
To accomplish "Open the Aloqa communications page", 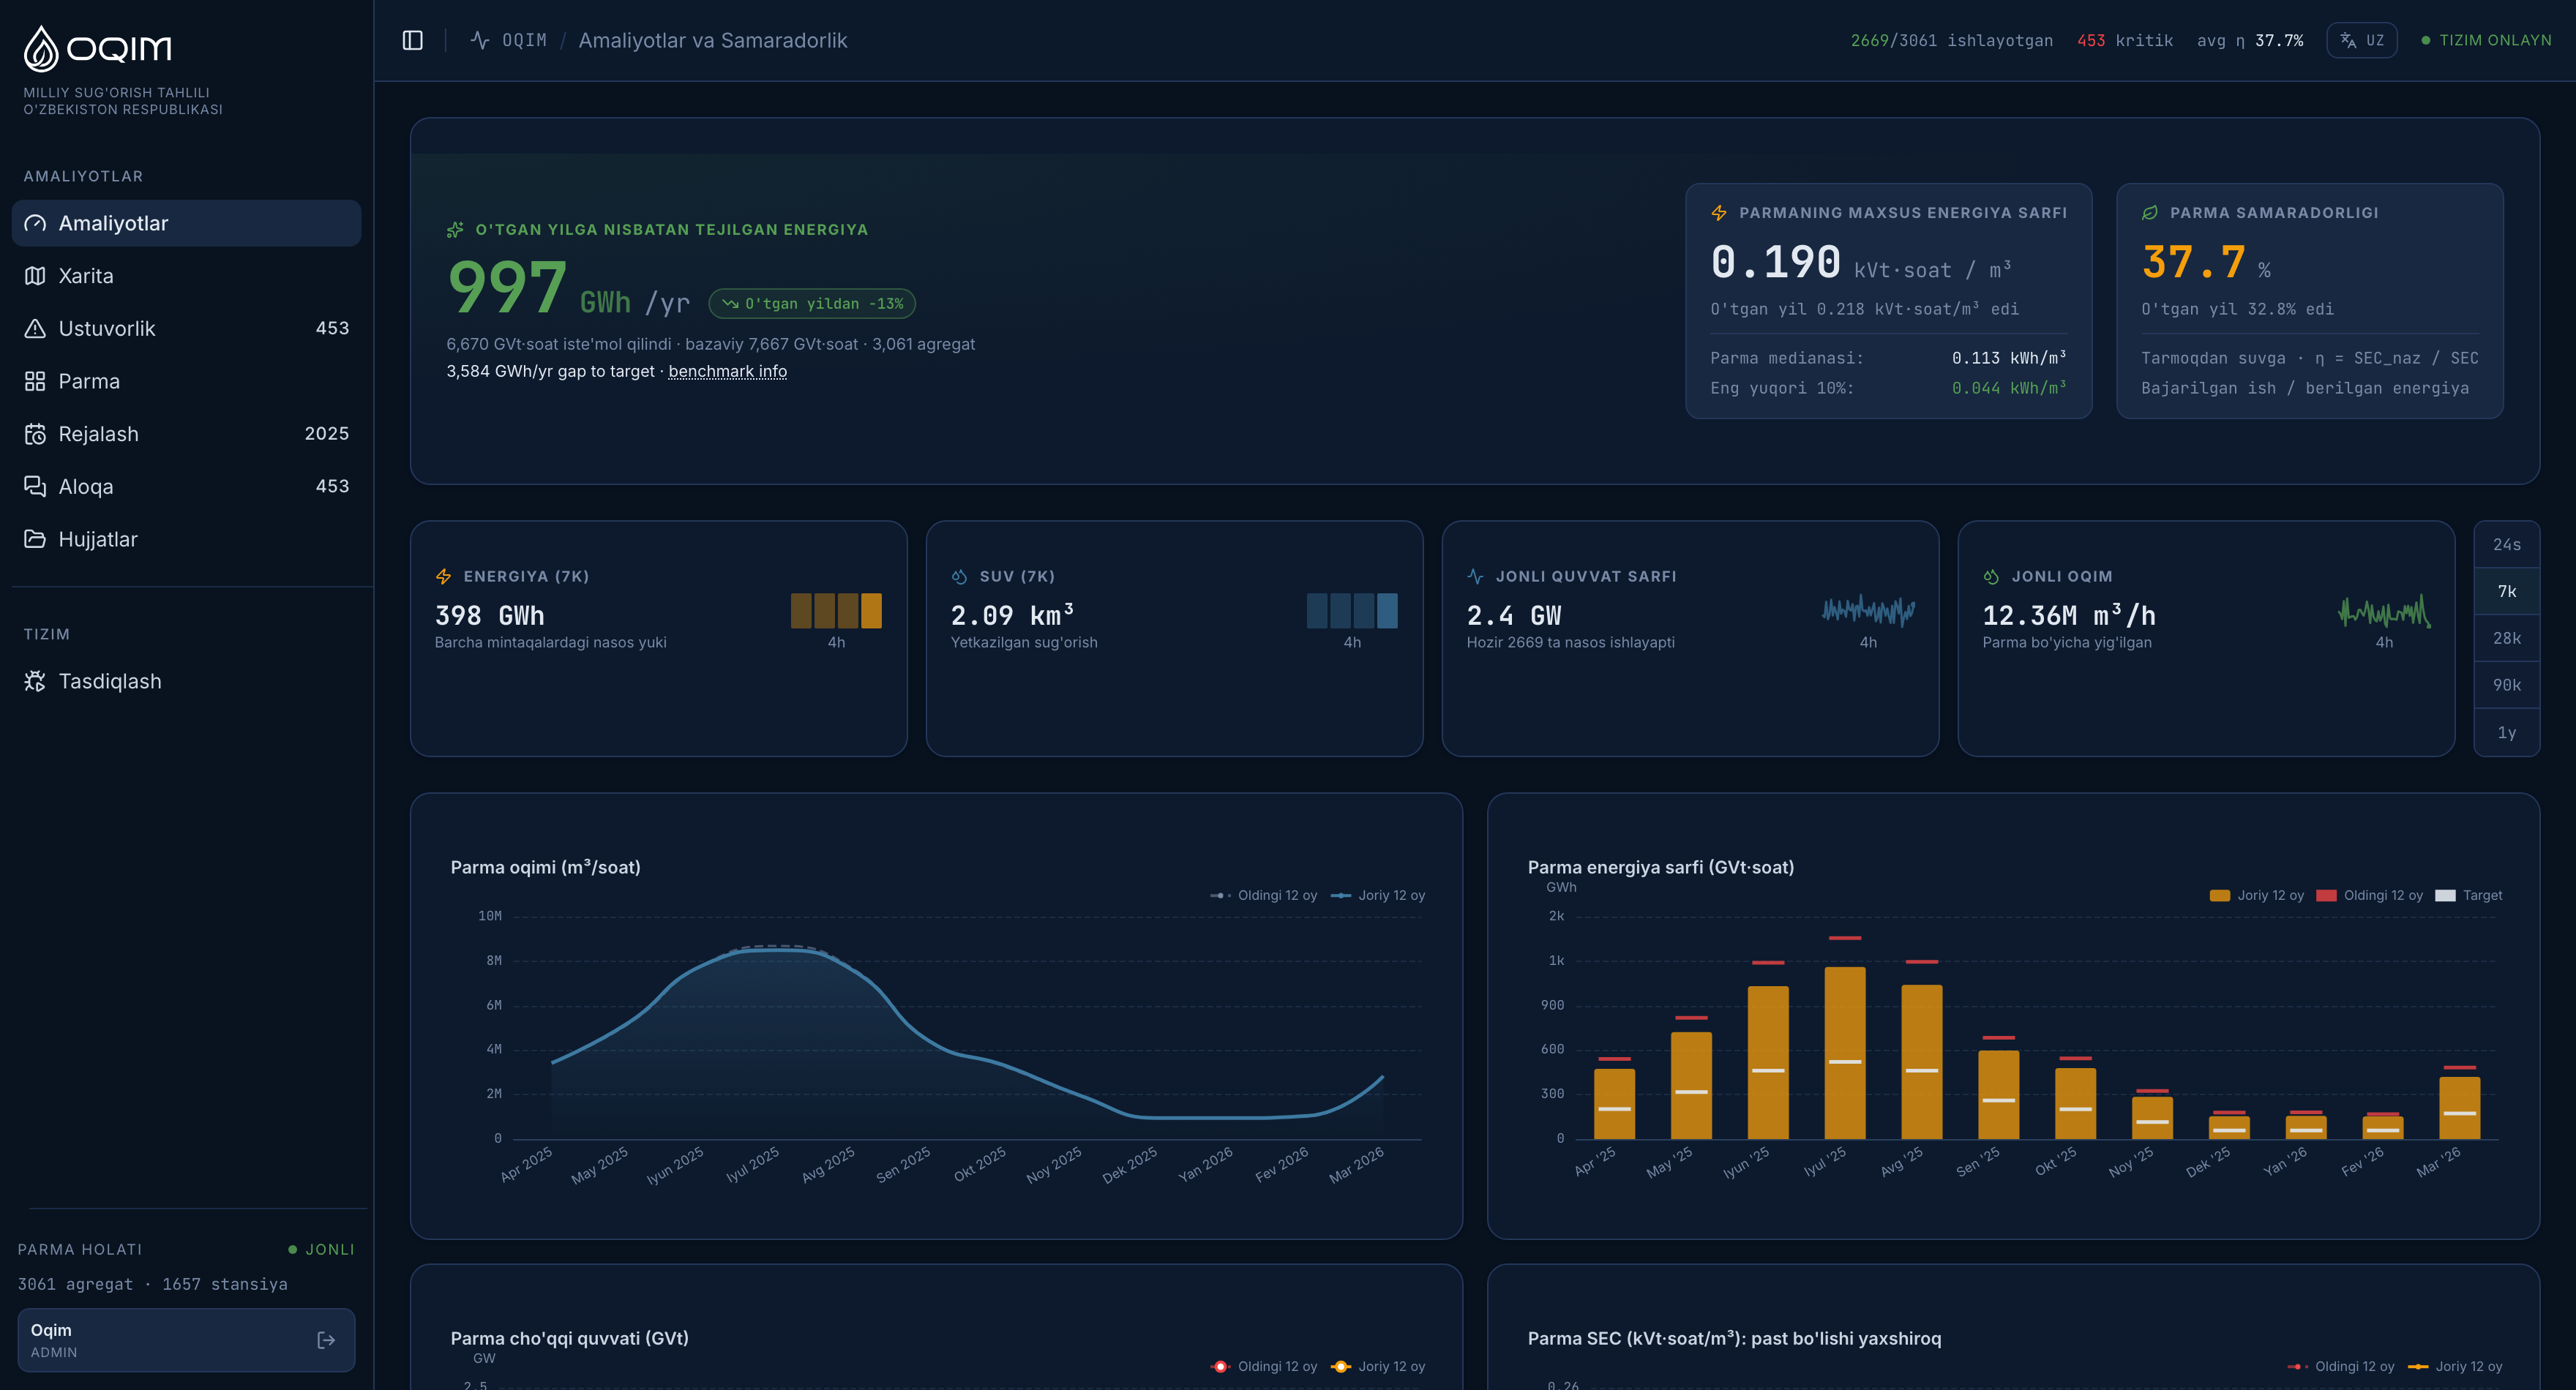I will click(186, 486).
